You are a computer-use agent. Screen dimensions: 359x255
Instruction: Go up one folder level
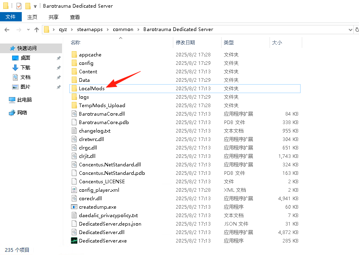[x=37, y=29]
